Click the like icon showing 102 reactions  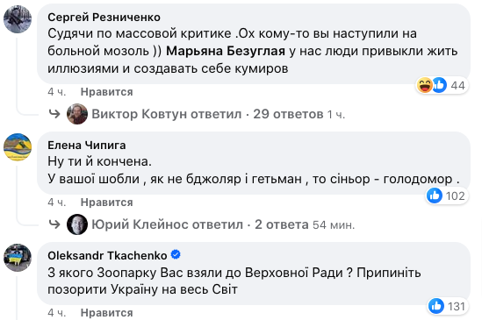coord(435,196)
